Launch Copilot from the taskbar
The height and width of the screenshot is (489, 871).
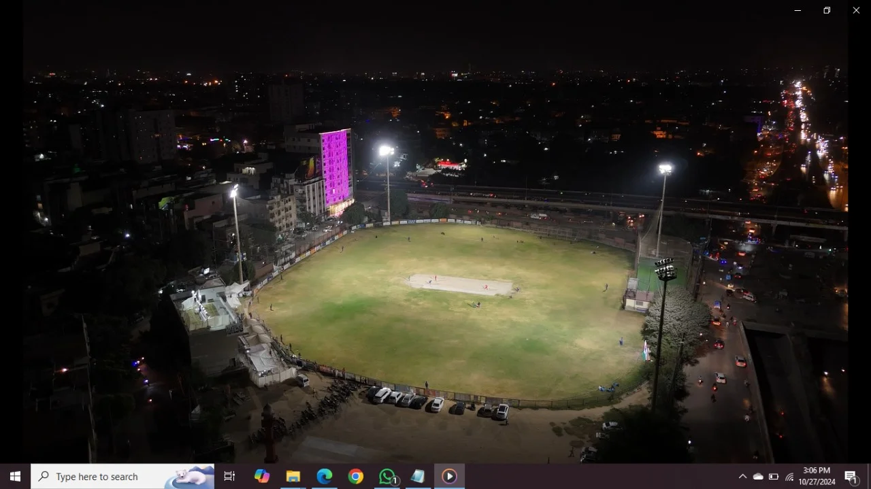click(262, 476)
